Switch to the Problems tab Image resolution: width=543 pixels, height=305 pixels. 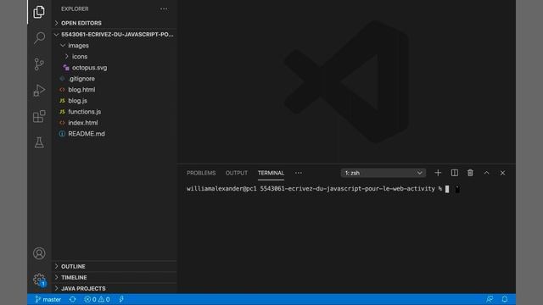[x=201, y=173]
